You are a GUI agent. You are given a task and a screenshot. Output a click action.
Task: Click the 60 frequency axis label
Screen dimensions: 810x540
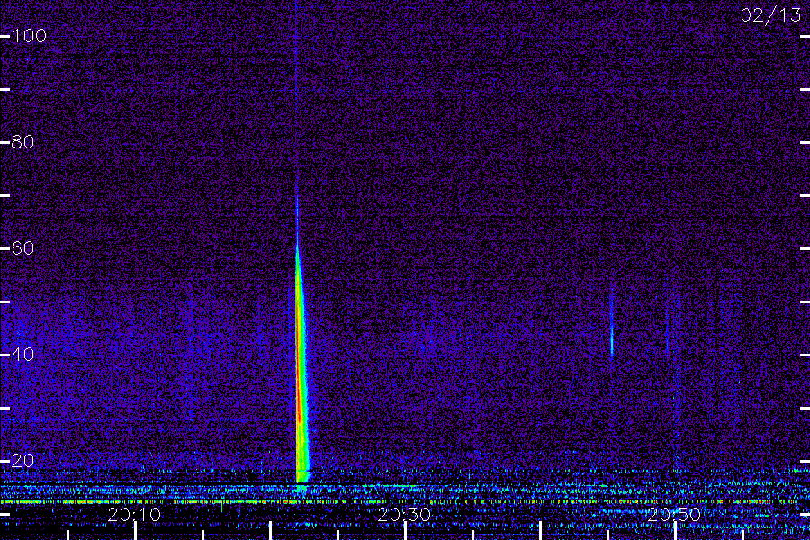(22, 248)
